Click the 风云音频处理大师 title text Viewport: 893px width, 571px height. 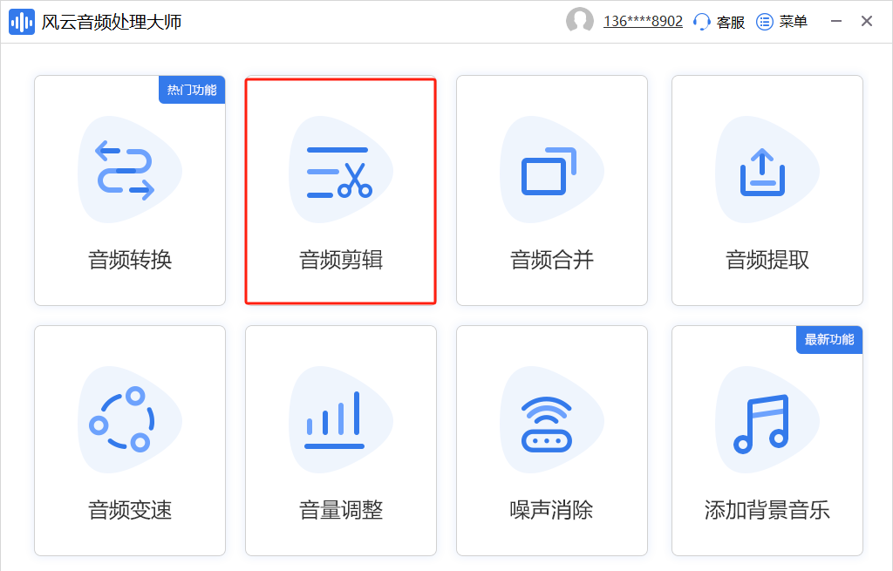click(112, 22)
